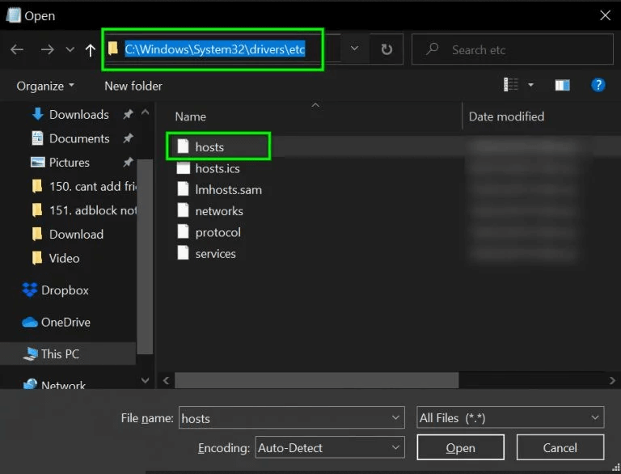Unpin Documents using its pin icon
Viewport: 621px width, 474px height.
point(128,138)
